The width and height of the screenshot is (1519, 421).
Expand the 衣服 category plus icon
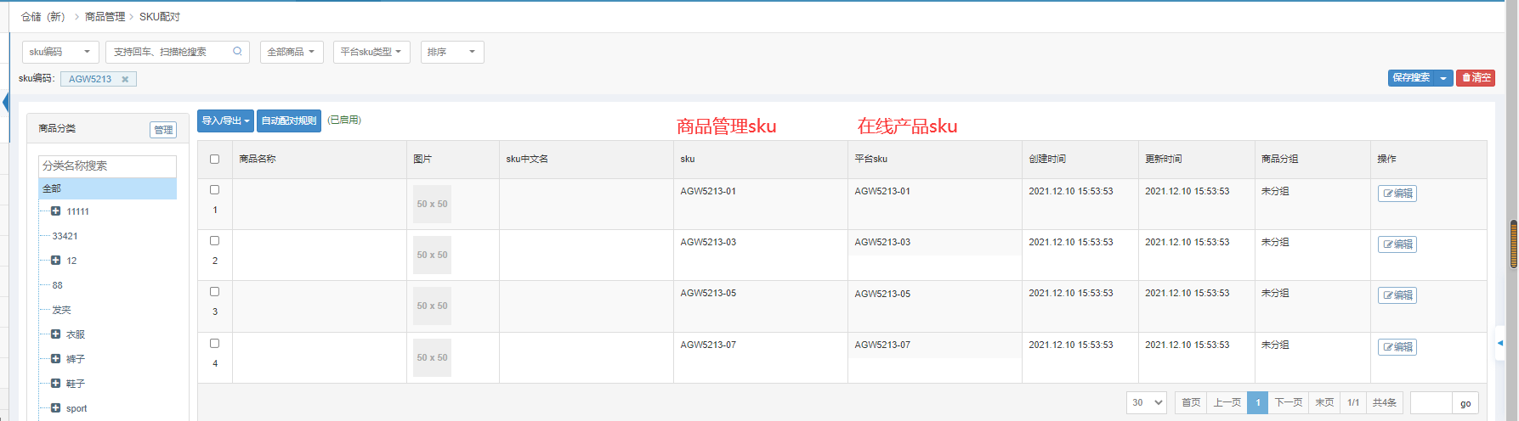click(55, 334)
